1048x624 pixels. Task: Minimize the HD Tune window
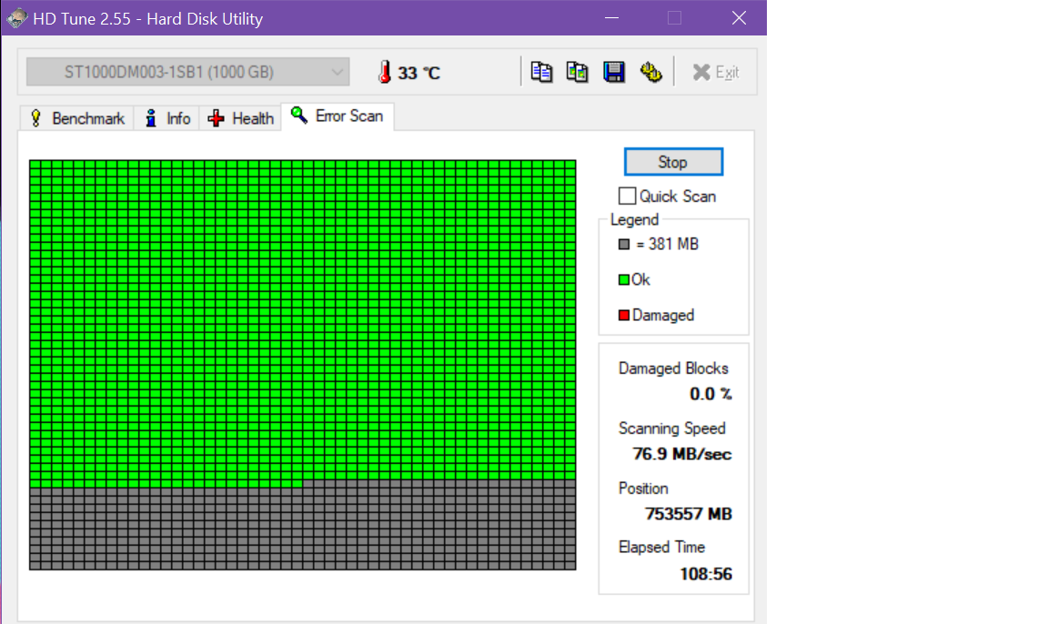tap(611, 18)
